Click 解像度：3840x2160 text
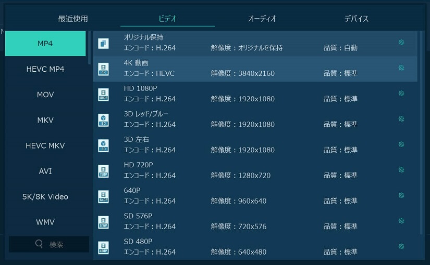This screenshot has width=430, height=265. pyautogui.click(x=243, y=73)
